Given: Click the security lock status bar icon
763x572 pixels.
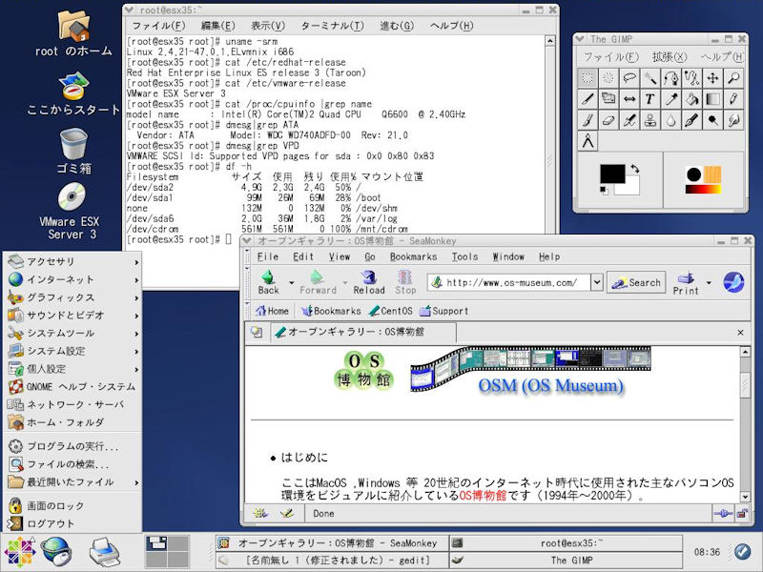Looking at the screenshot, I should click(742, 513).
